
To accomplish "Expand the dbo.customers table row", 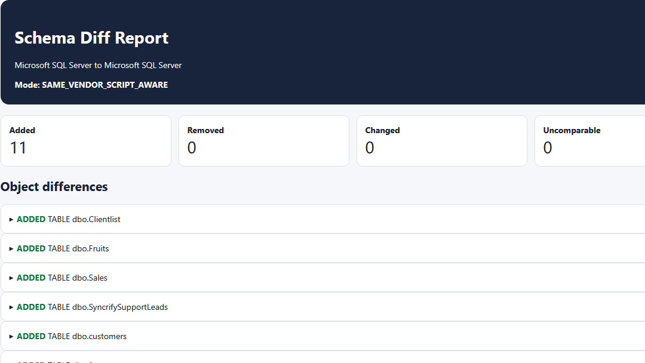I will (x=323, y=336).
